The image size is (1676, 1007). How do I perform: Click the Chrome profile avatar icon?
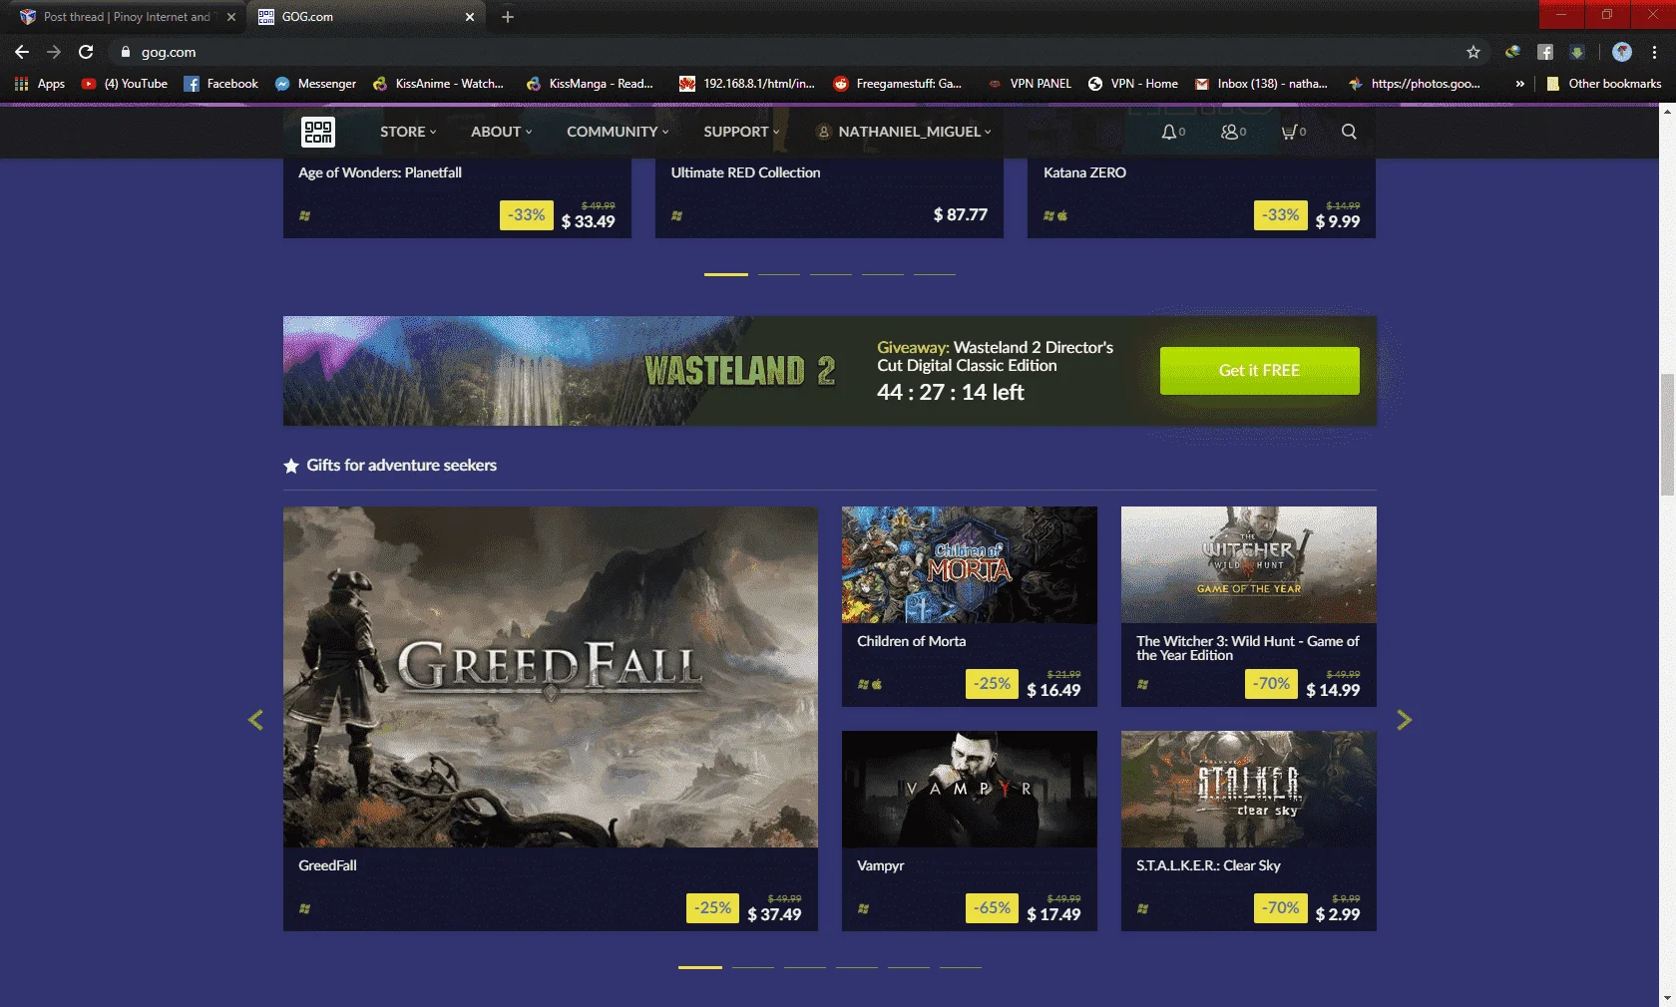[x=1622, y=52]
